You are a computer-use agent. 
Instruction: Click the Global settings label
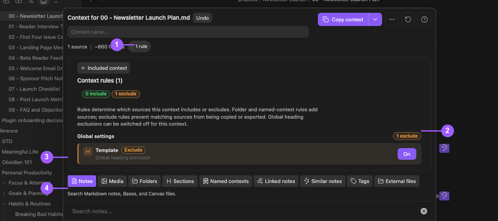[96, 136]
